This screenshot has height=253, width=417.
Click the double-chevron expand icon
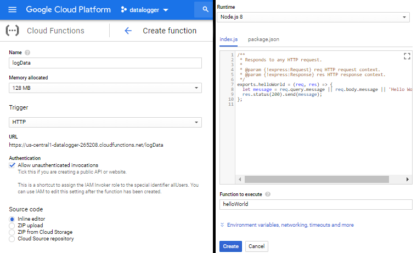[222, 225]
